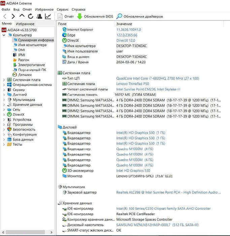The height and width of the screenshot is (236, 230).
Task: Switch to the Избранное side panel tab
Action: (x=25, y=24)
